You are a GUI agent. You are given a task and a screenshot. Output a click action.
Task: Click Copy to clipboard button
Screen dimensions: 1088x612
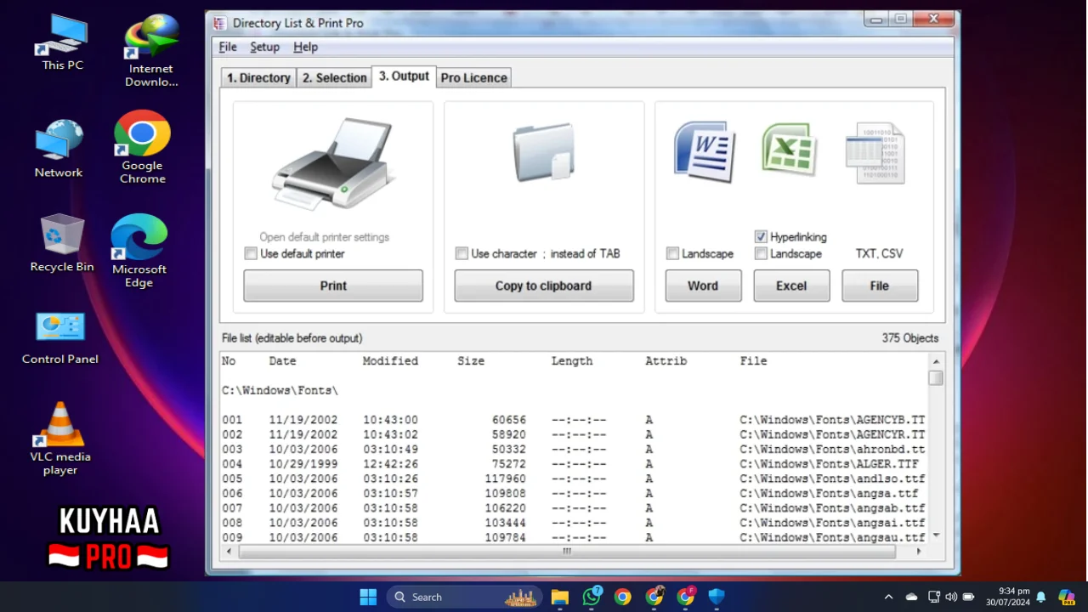coord(544,286)
